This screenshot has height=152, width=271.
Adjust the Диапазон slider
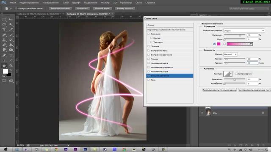pos(235,79)
